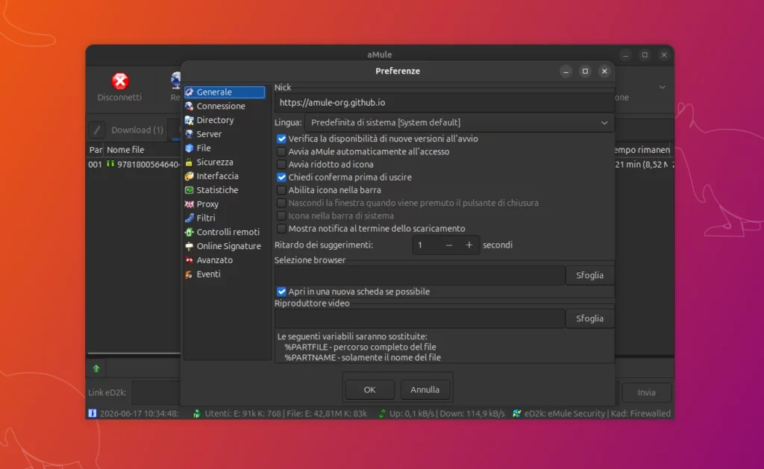Enable Abilita icona nella barra

pos(281,190)
